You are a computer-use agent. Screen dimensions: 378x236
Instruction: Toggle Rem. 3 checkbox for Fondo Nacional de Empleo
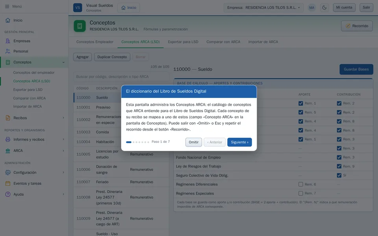(339, 157)
